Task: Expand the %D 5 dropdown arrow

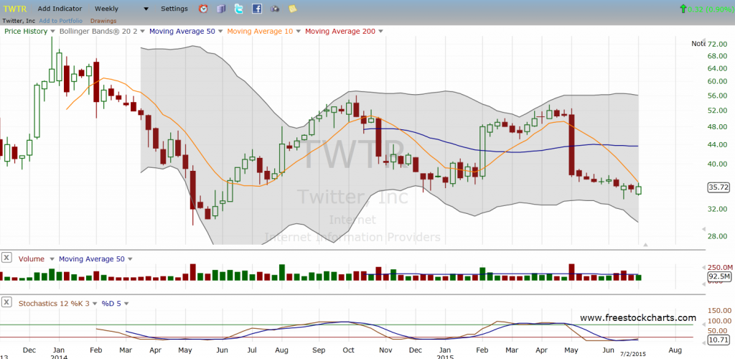Action: coord(126,303)
